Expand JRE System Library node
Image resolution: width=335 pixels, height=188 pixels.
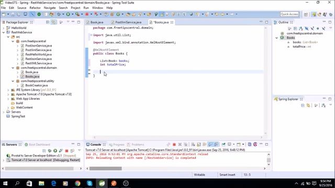[x=8, y=90]
